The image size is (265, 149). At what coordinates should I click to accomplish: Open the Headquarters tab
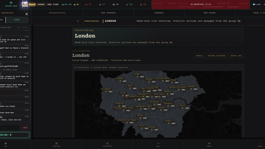(x=57, y=13)
